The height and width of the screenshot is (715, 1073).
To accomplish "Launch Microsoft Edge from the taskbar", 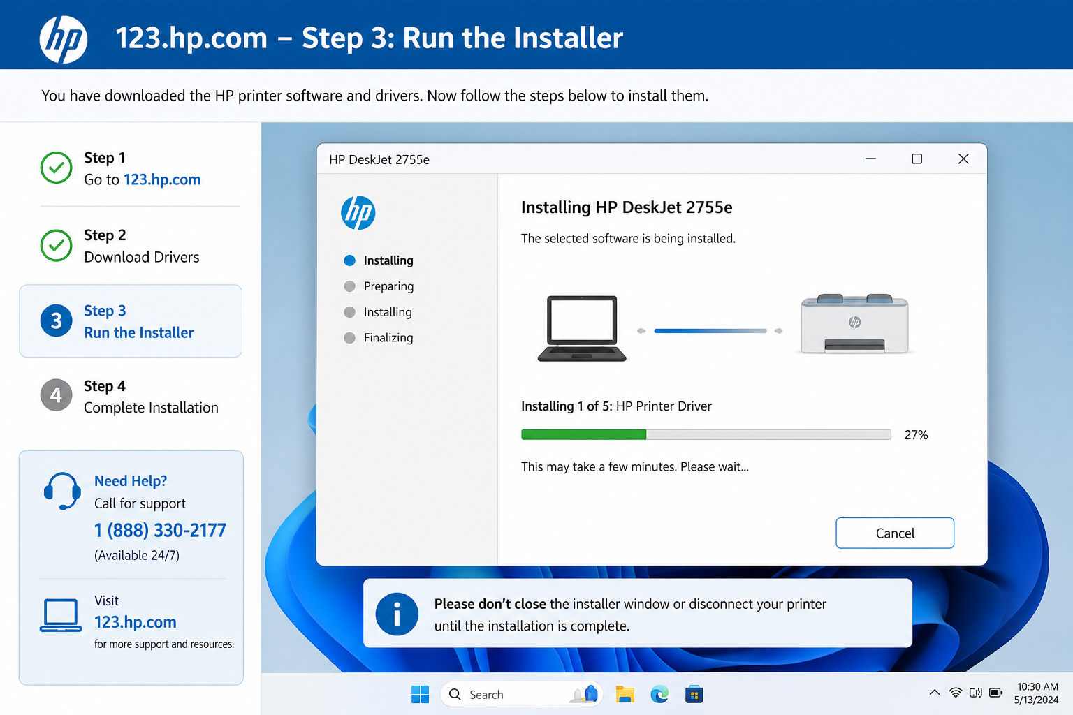I will point(659,694).
